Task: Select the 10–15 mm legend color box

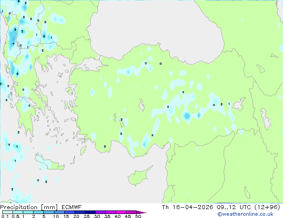Action: (59, 212)
